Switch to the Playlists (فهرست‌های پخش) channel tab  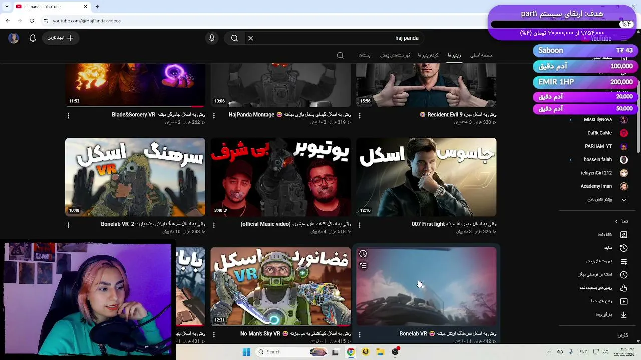[x=395, y=55]
